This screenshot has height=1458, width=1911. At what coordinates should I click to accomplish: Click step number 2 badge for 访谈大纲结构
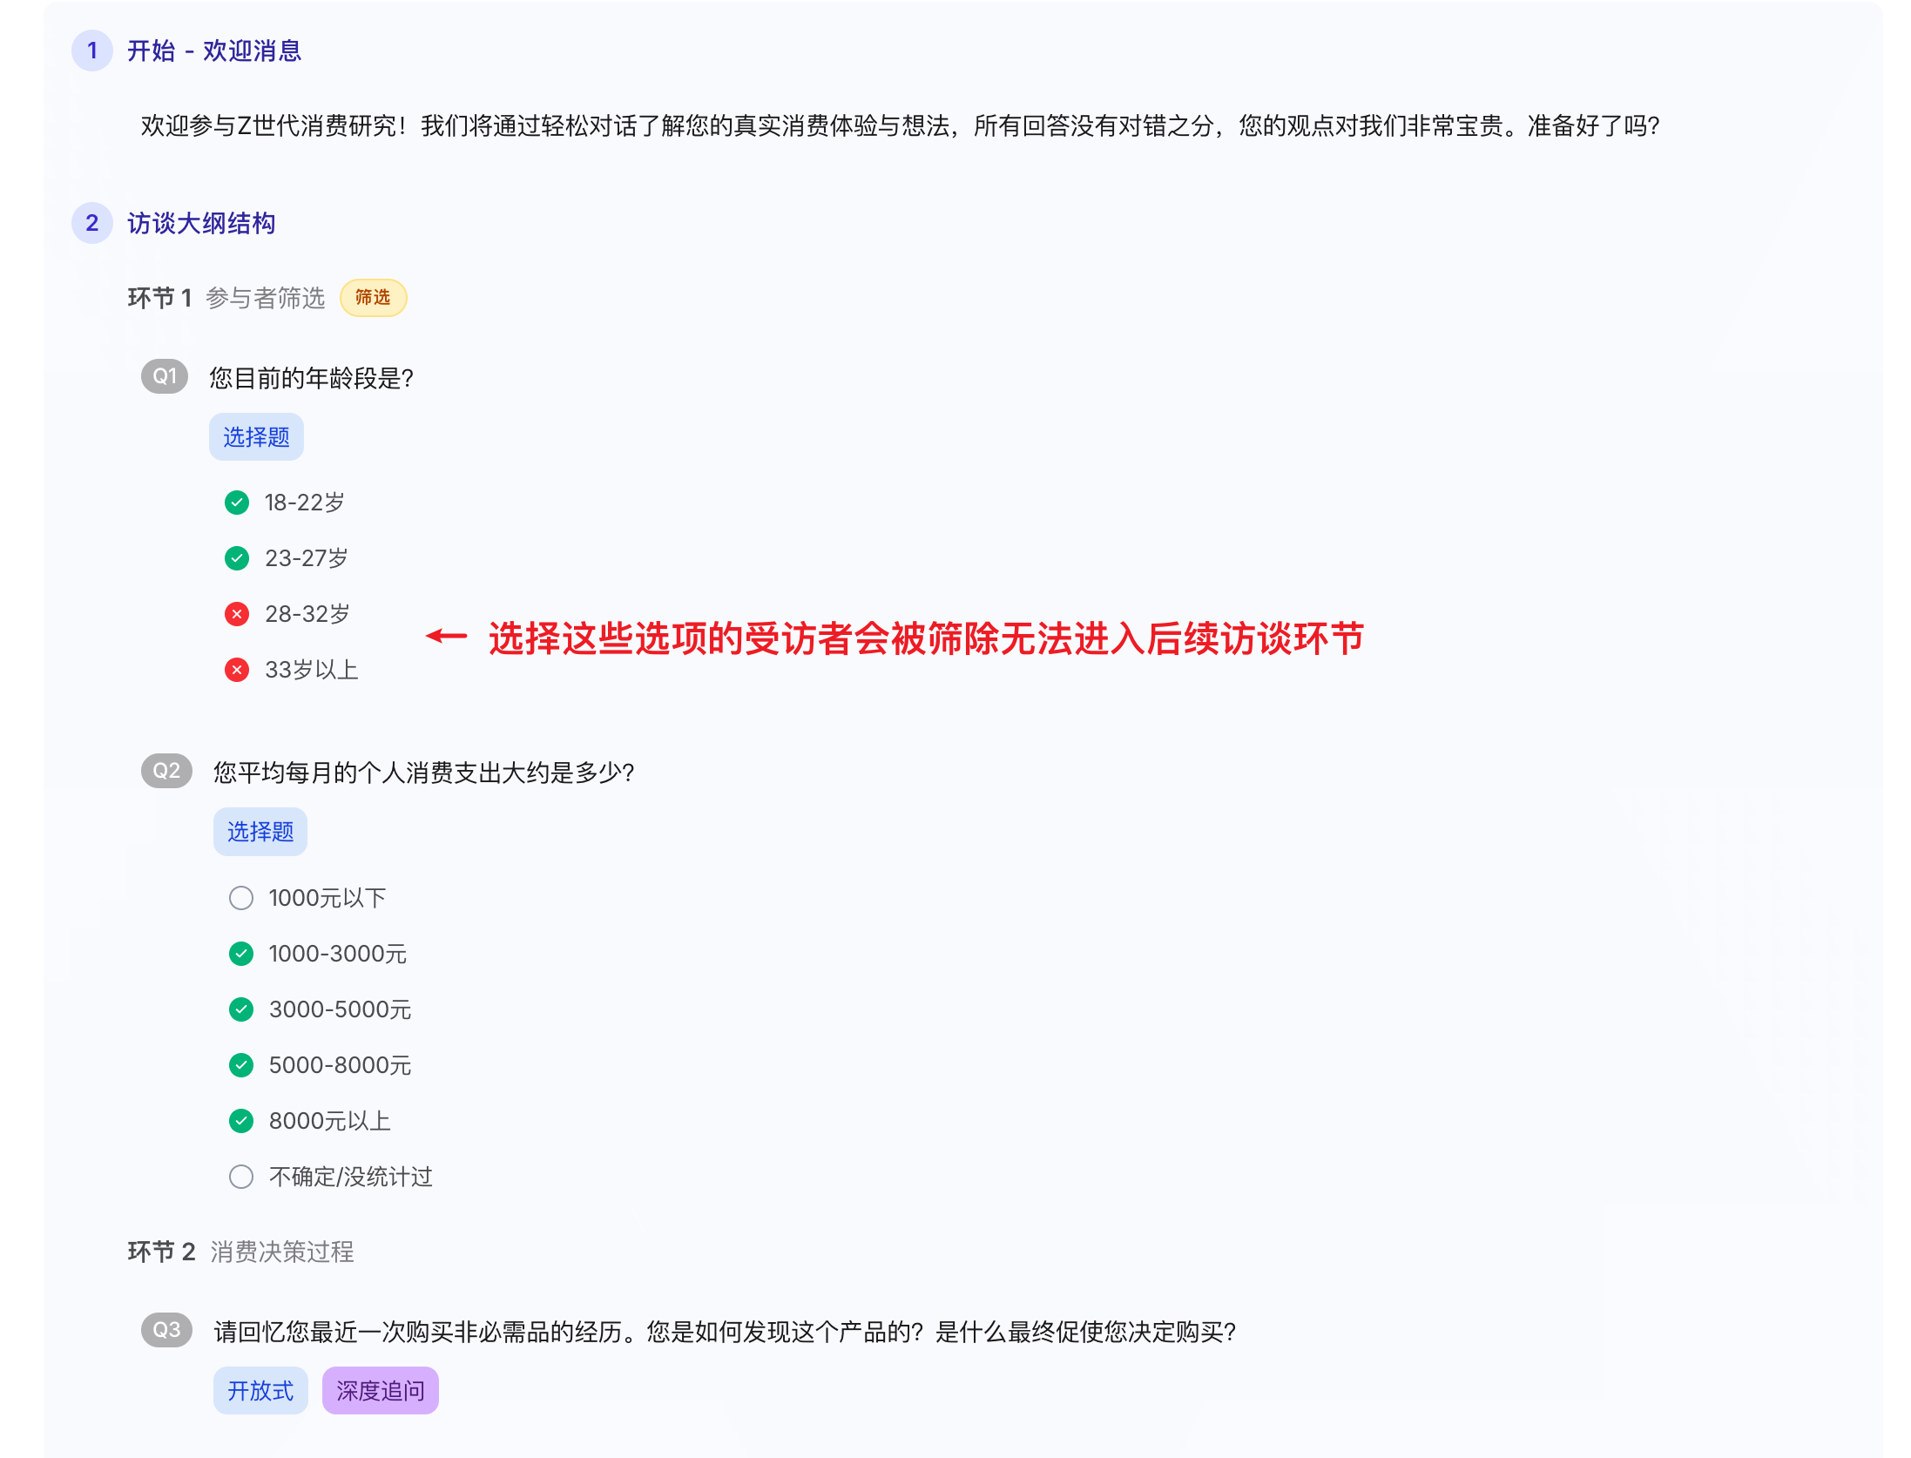tap(91, 223)
